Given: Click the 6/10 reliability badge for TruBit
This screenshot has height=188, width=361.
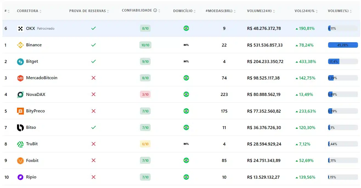Looking at the screenshot, I should [x=145, y=144].
